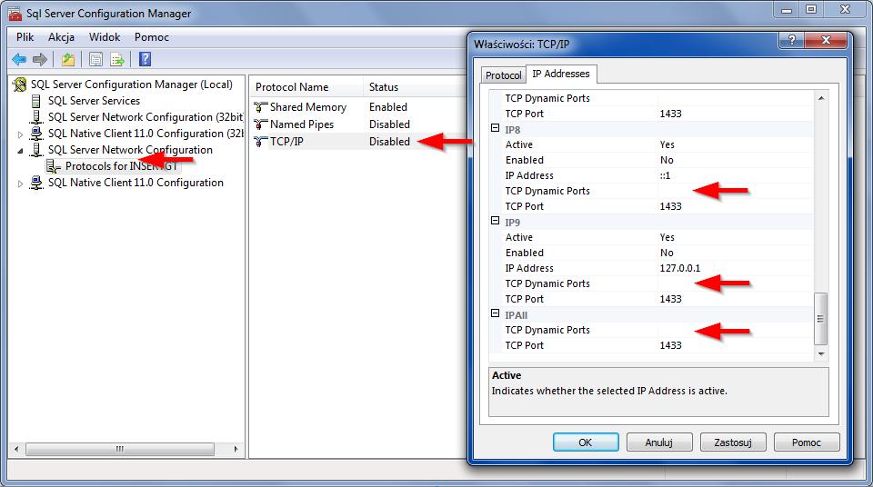This screenshot has height=487, width=873.
Task: Click the Up one level folder icon
Action: pos(68,59)
